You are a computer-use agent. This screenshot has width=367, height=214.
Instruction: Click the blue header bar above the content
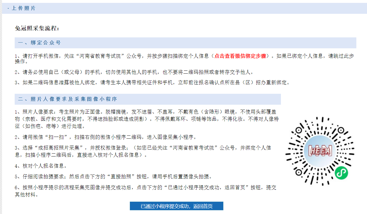183,9
